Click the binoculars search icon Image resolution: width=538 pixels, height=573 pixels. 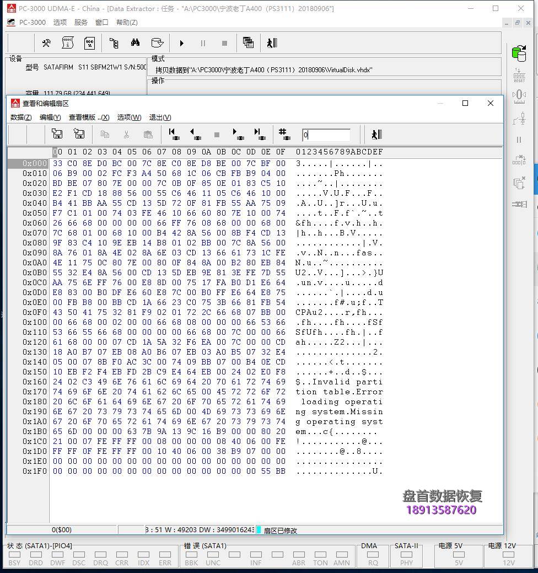click(135, 43)
